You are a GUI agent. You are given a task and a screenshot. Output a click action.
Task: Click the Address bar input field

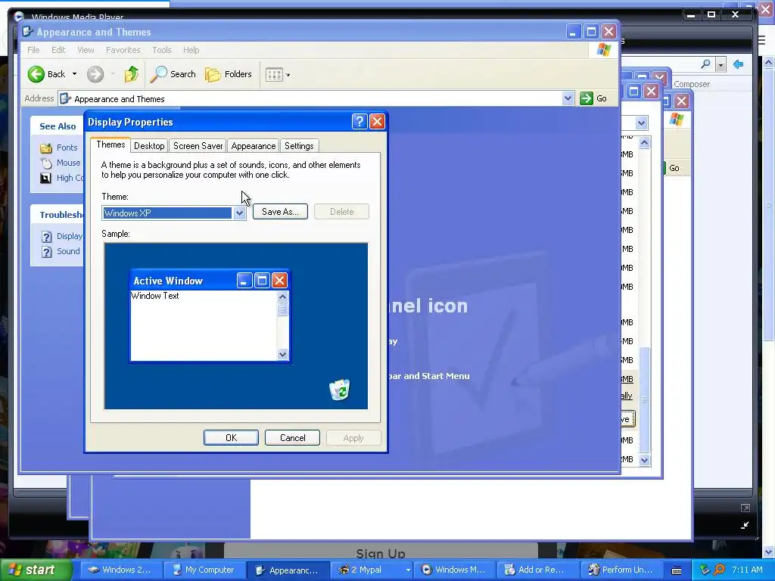pos(316,98)
